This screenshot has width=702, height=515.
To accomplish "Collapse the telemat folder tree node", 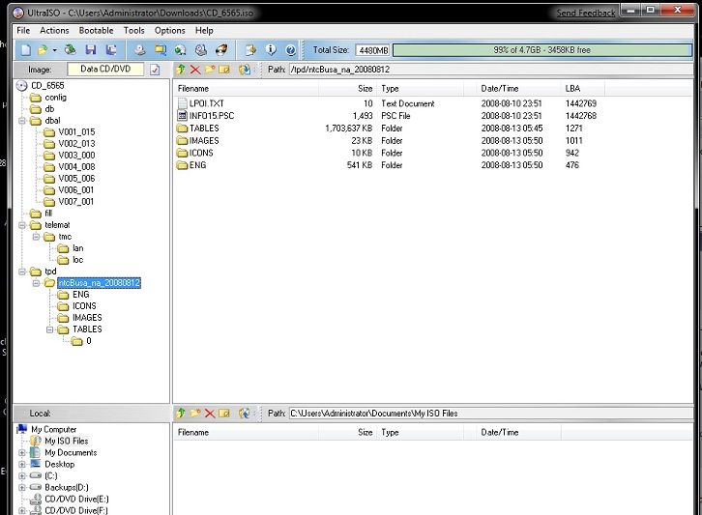I will 22,225.
